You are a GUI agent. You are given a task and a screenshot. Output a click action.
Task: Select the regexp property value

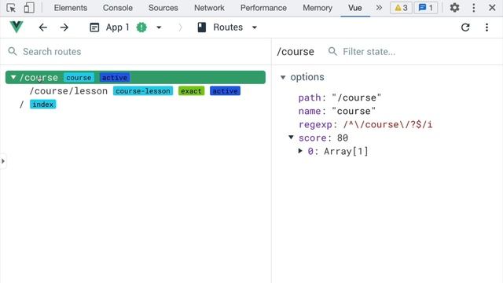pyautogui.click(x=387, y=124)
